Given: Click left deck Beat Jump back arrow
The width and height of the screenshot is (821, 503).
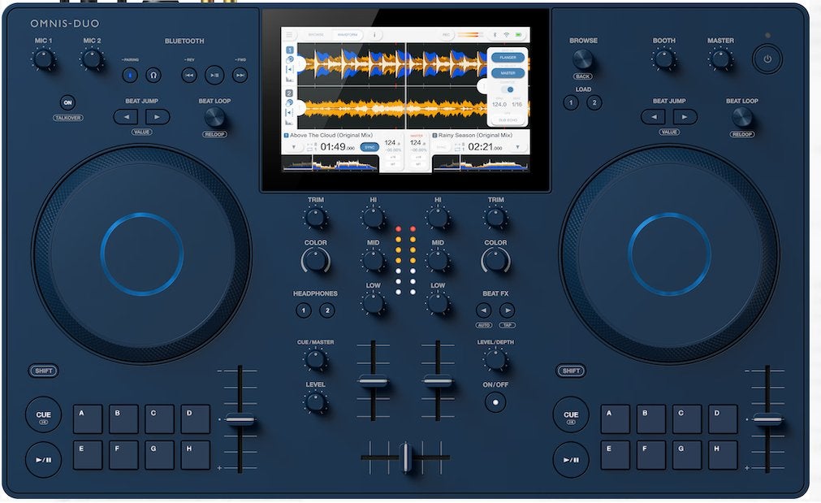Looking at the screenshot, I should [126, 116].
